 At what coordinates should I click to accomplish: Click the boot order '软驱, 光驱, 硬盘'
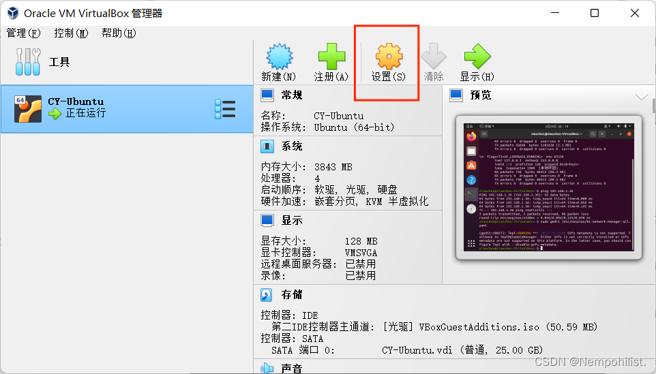(355, 189)
